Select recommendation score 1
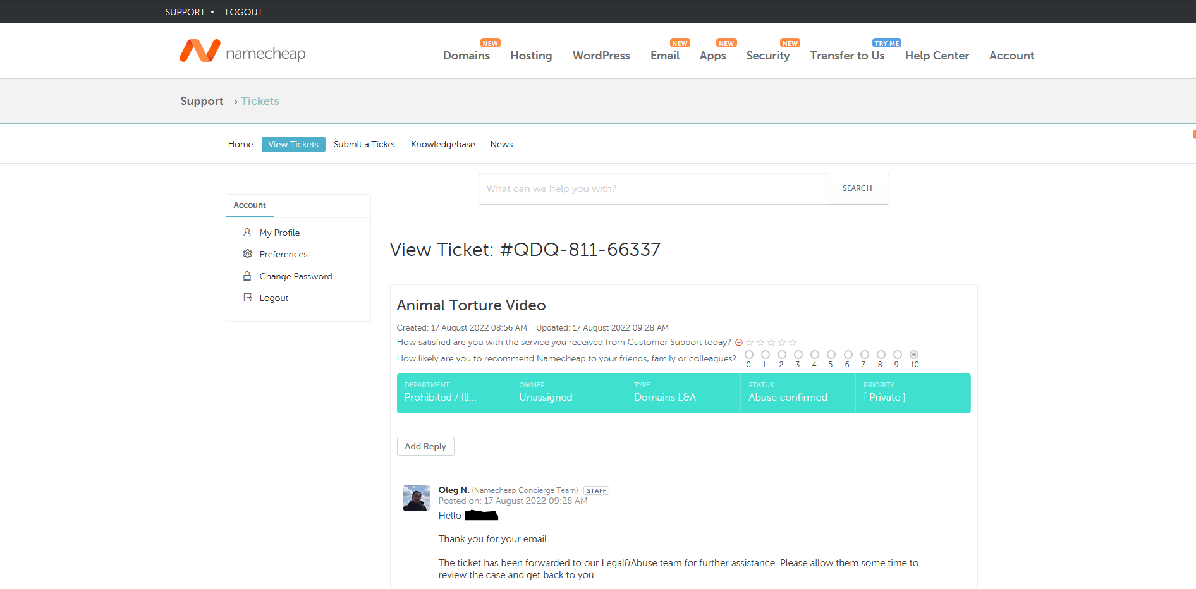The width and height of the screenshot is (1196, 589). (766, 355)
